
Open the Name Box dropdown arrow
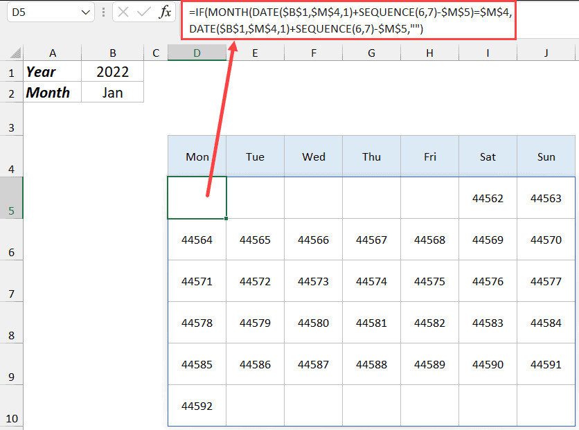click(85, 12)
